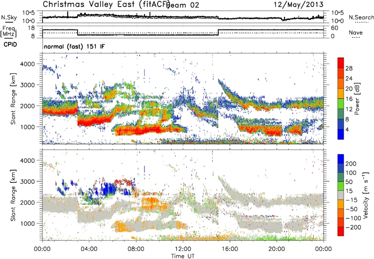The height and width of the screenshot is (259, 374).
Task: Click the '4' power colorbar label
Action: pos(347,130)
